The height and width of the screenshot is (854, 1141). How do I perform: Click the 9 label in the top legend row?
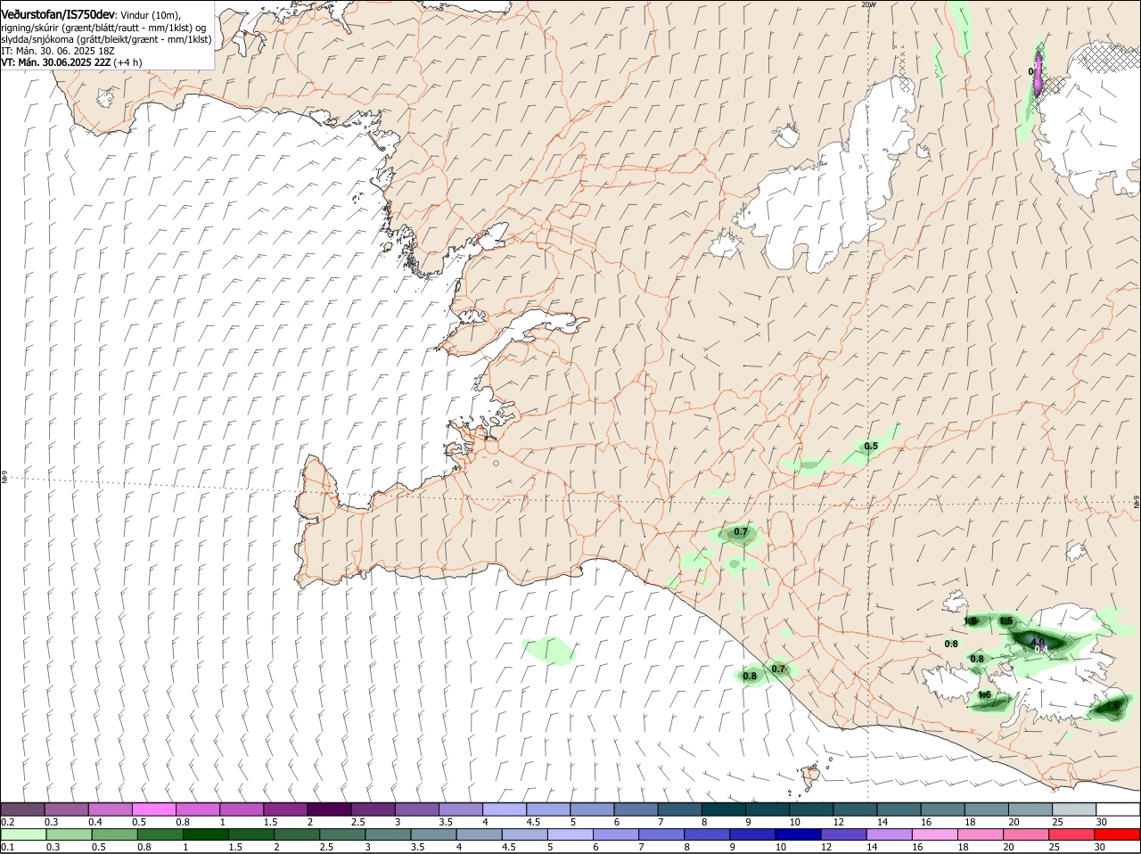(747, 822)
